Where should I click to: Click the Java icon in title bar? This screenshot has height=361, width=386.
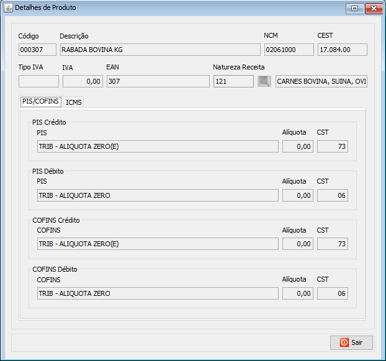pos(7,7)
